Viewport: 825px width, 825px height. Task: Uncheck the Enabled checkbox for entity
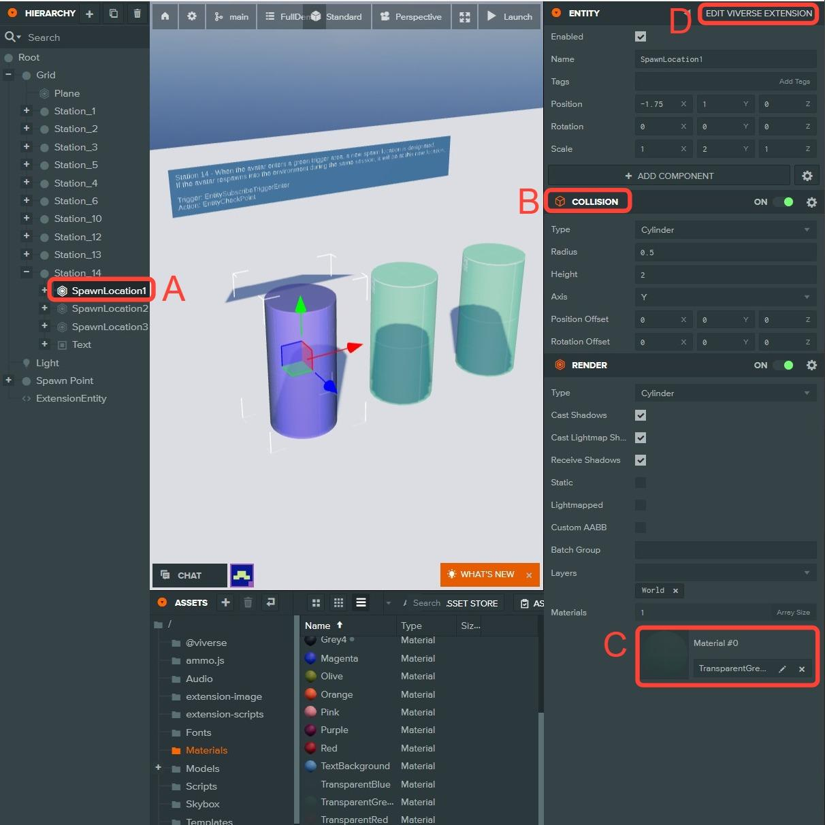click(641, 37)
